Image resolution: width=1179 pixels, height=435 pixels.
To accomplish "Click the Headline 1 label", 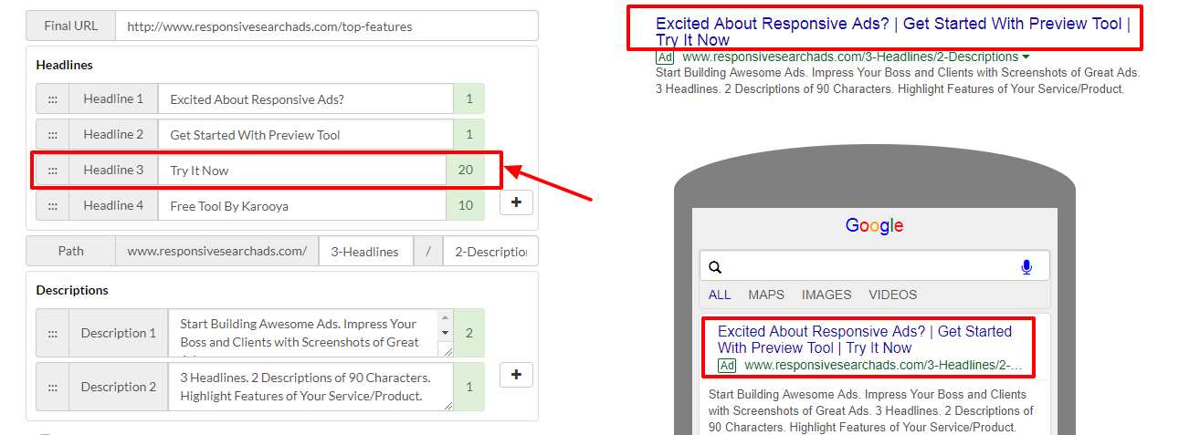I will tap(113, 98).
